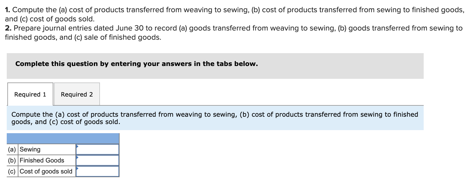This screenshot has height=179, width=466.
Task: Click the hint marker on the Finished Goods field
Action: (78, 158)
